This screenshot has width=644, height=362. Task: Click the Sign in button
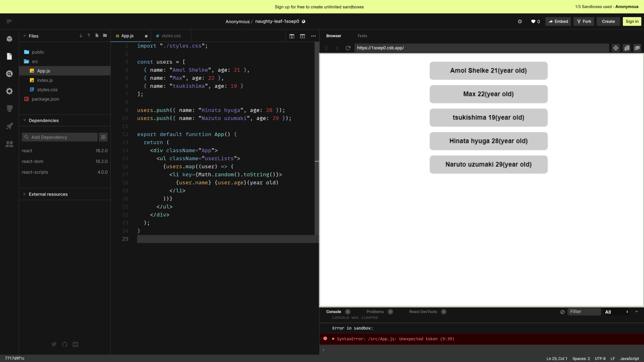(x=631, y=21)
